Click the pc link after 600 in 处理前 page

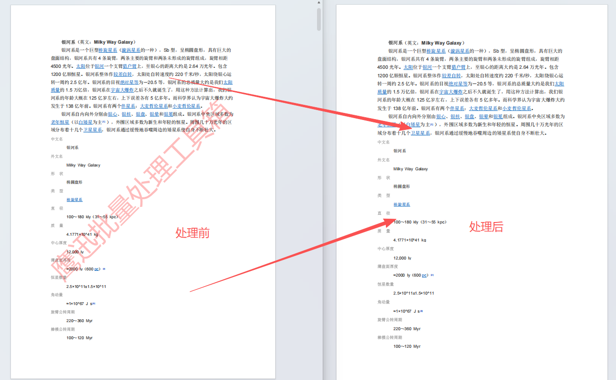pyautogui.click(x=96, y=269)
